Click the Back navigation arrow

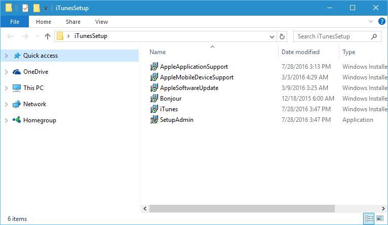pyautogui.click(x=10, y=36)
